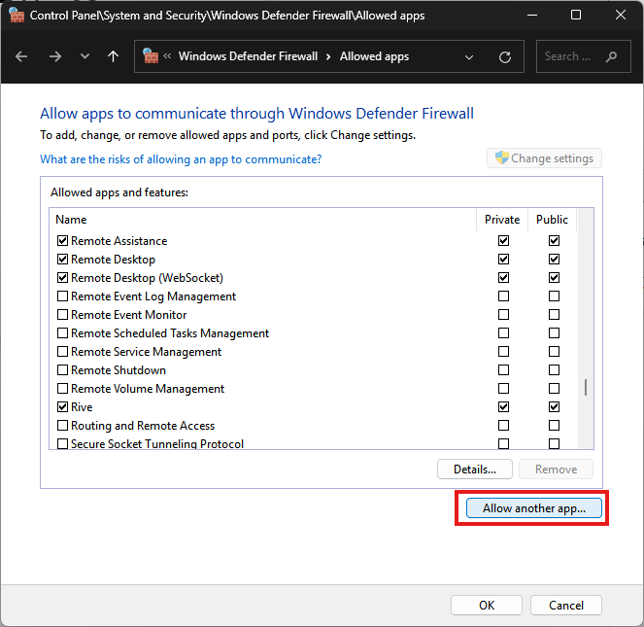This screenshot has height=627, width=644.
Task: Click the Name column header
Action: click(x=263, y=220)
